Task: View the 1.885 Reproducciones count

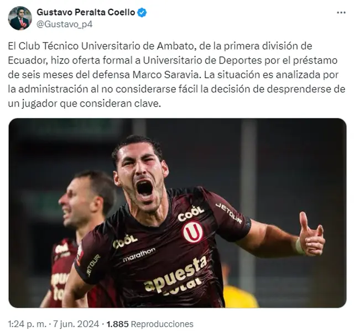Action: coord(150,324)
